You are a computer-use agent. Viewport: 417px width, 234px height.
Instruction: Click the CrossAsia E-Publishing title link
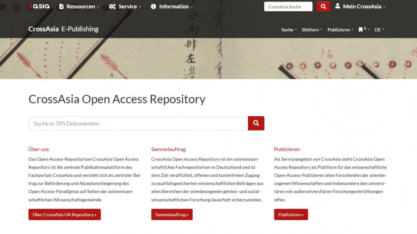point(63,29)
